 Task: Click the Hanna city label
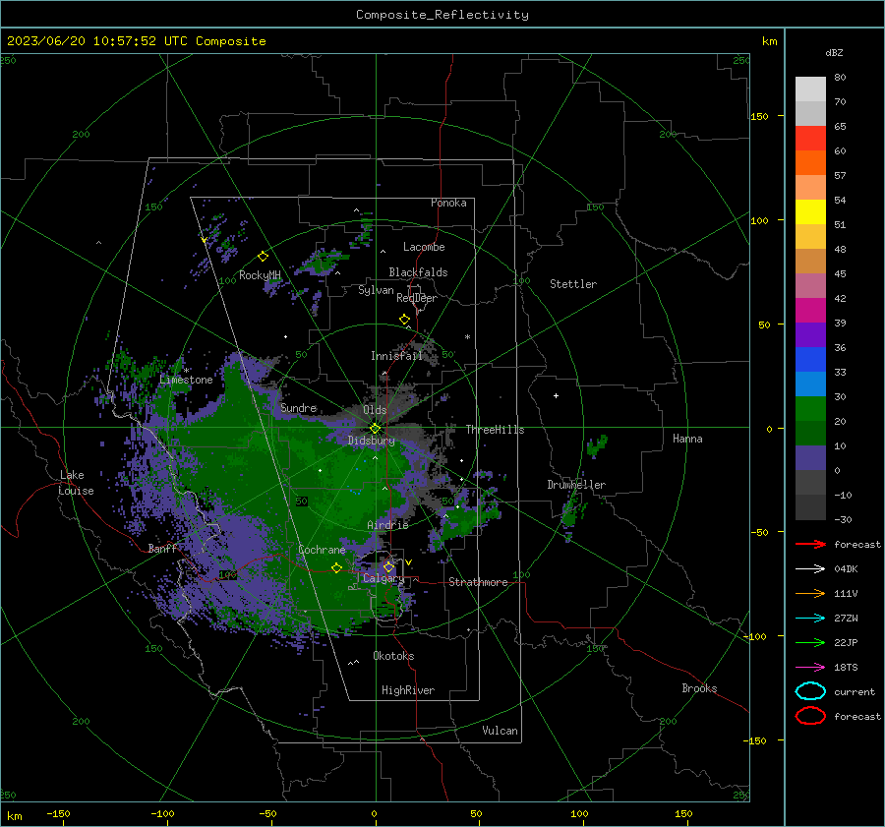pyautogui.click(x=687, y=439)
